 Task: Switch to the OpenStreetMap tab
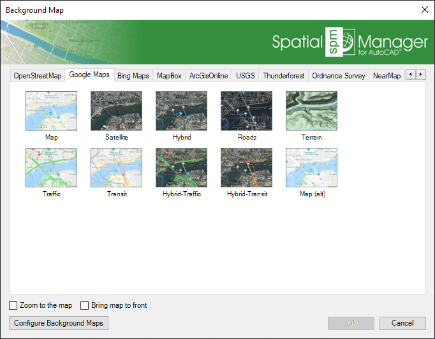click(38, 76)
